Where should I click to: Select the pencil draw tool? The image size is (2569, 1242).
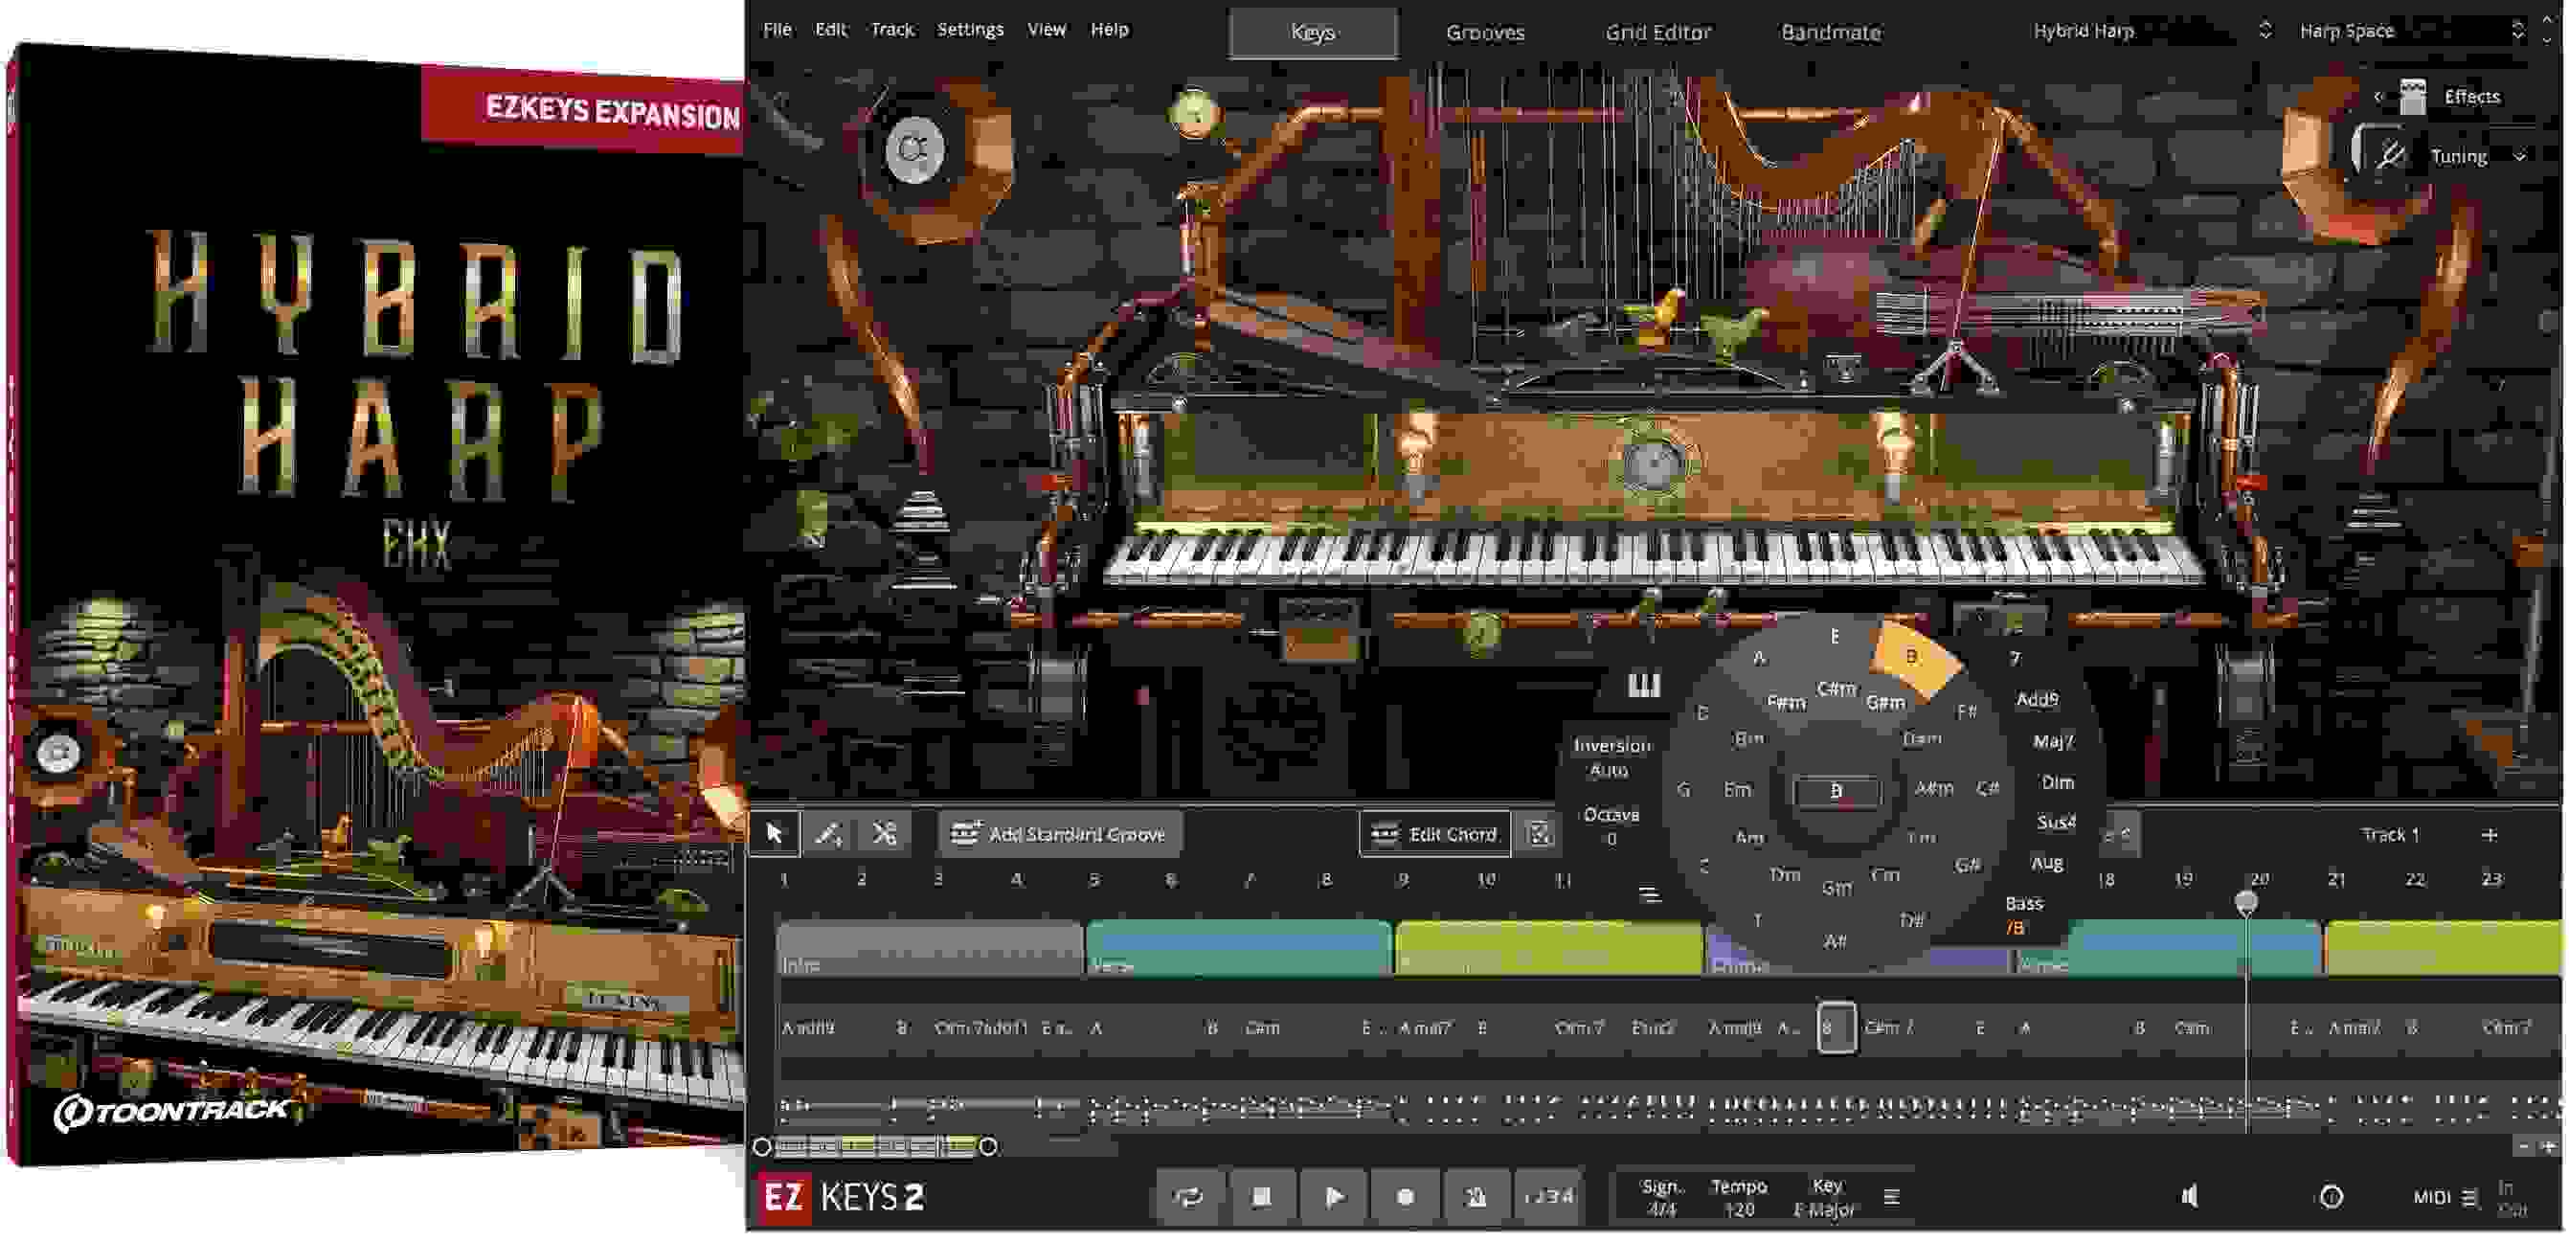(829, 834)
